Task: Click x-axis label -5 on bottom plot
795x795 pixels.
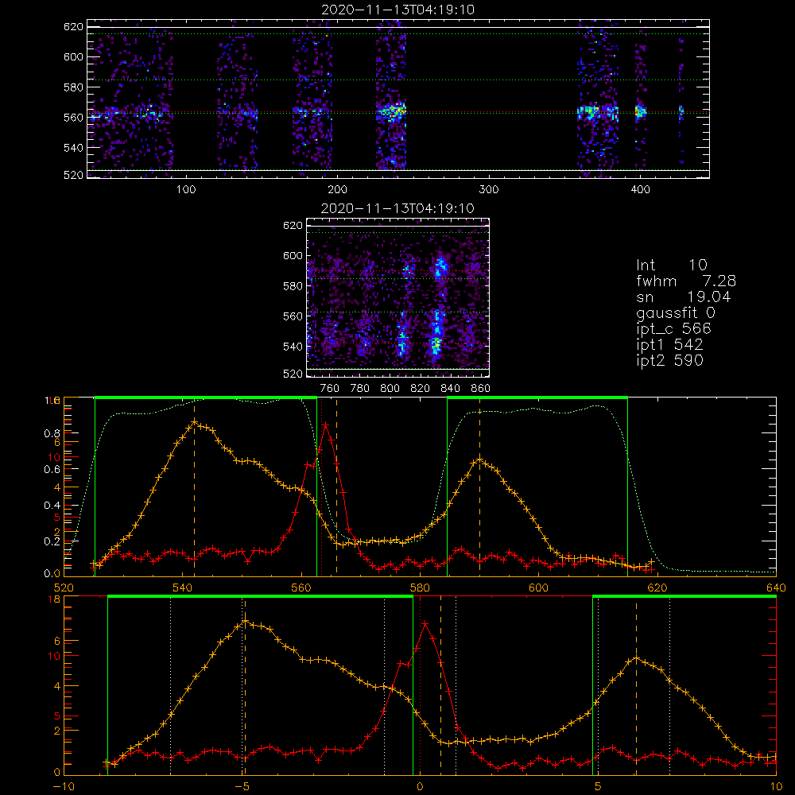Action: click(x=244, y=787)
